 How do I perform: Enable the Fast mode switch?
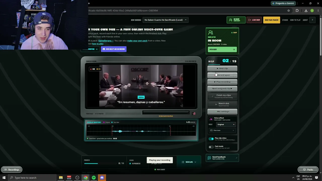(211, 147)
